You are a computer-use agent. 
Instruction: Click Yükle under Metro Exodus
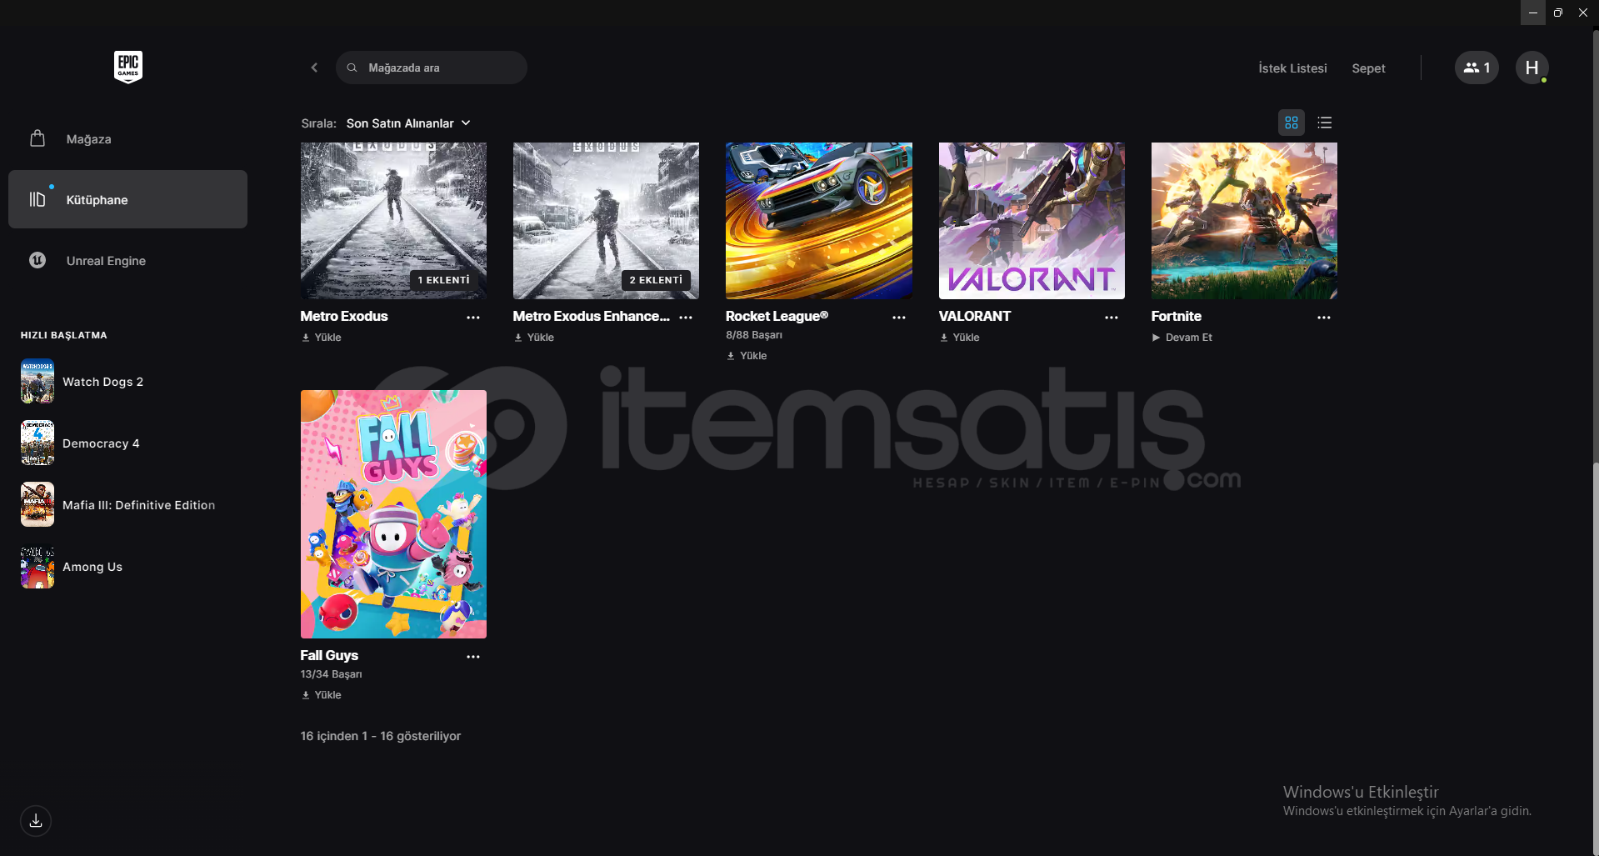tap(322, 338)
